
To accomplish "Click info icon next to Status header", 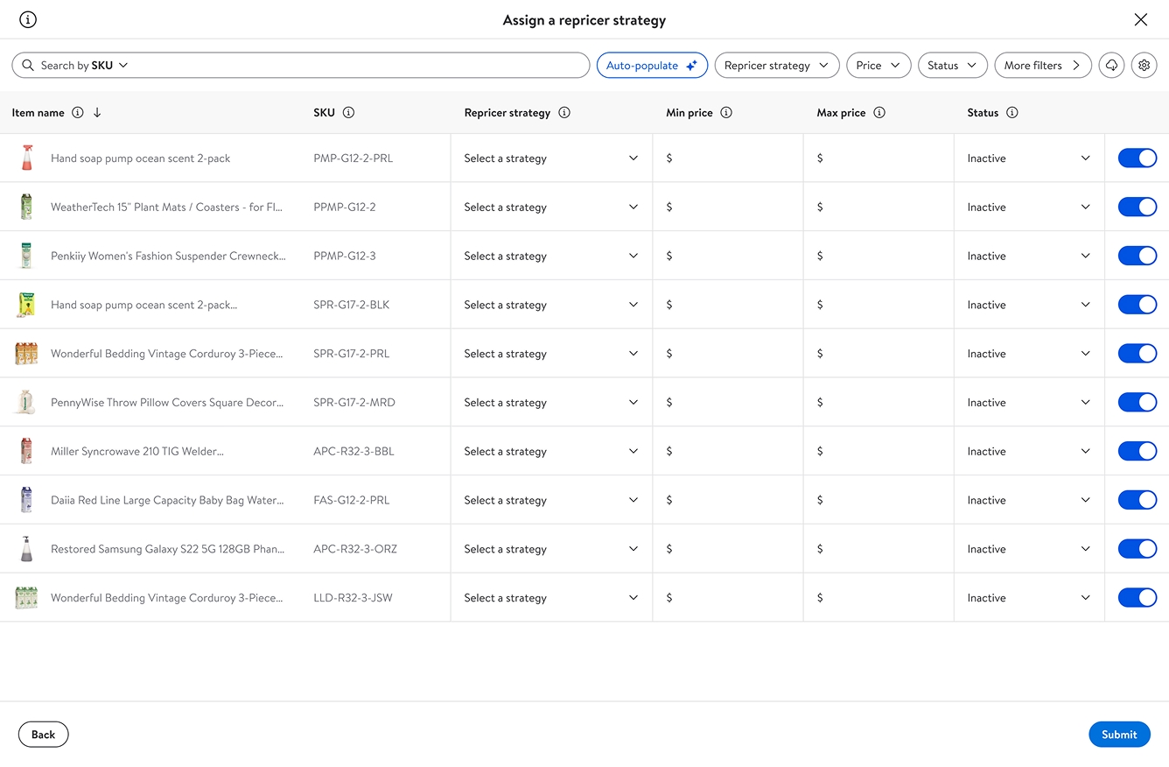I will click(x=1012, y=113).
